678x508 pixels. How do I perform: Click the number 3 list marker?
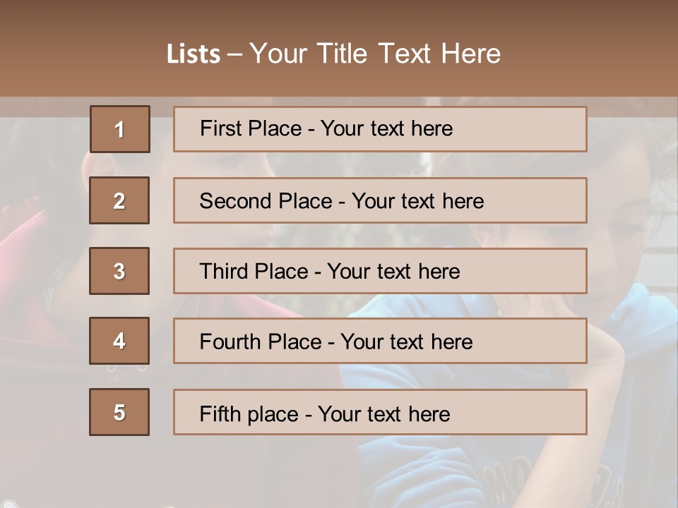119,271
